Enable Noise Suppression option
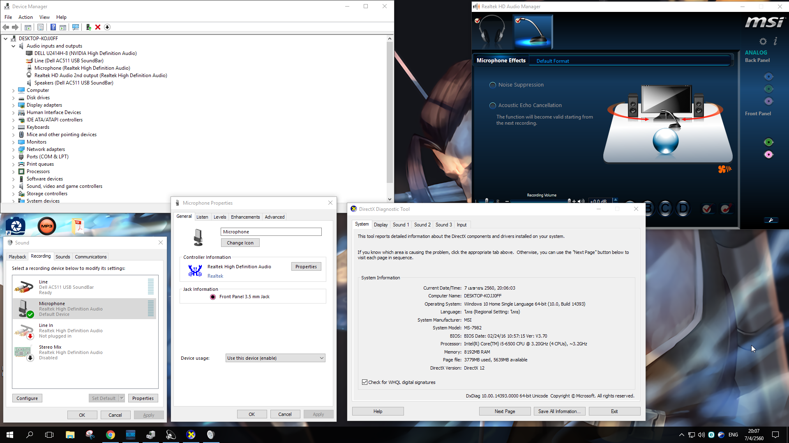789x443 pixels. [x=493, y=85]
